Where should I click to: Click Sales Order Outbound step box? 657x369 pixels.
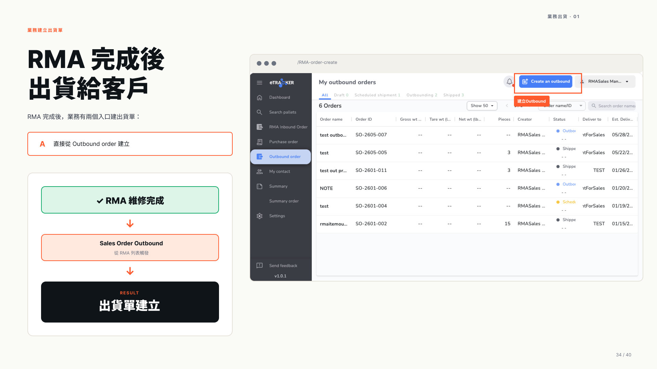coord(130,248)
